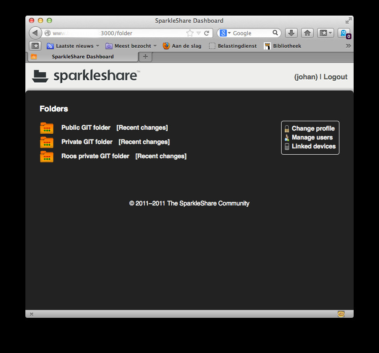Open a new tab with plus button

point(145,57)
